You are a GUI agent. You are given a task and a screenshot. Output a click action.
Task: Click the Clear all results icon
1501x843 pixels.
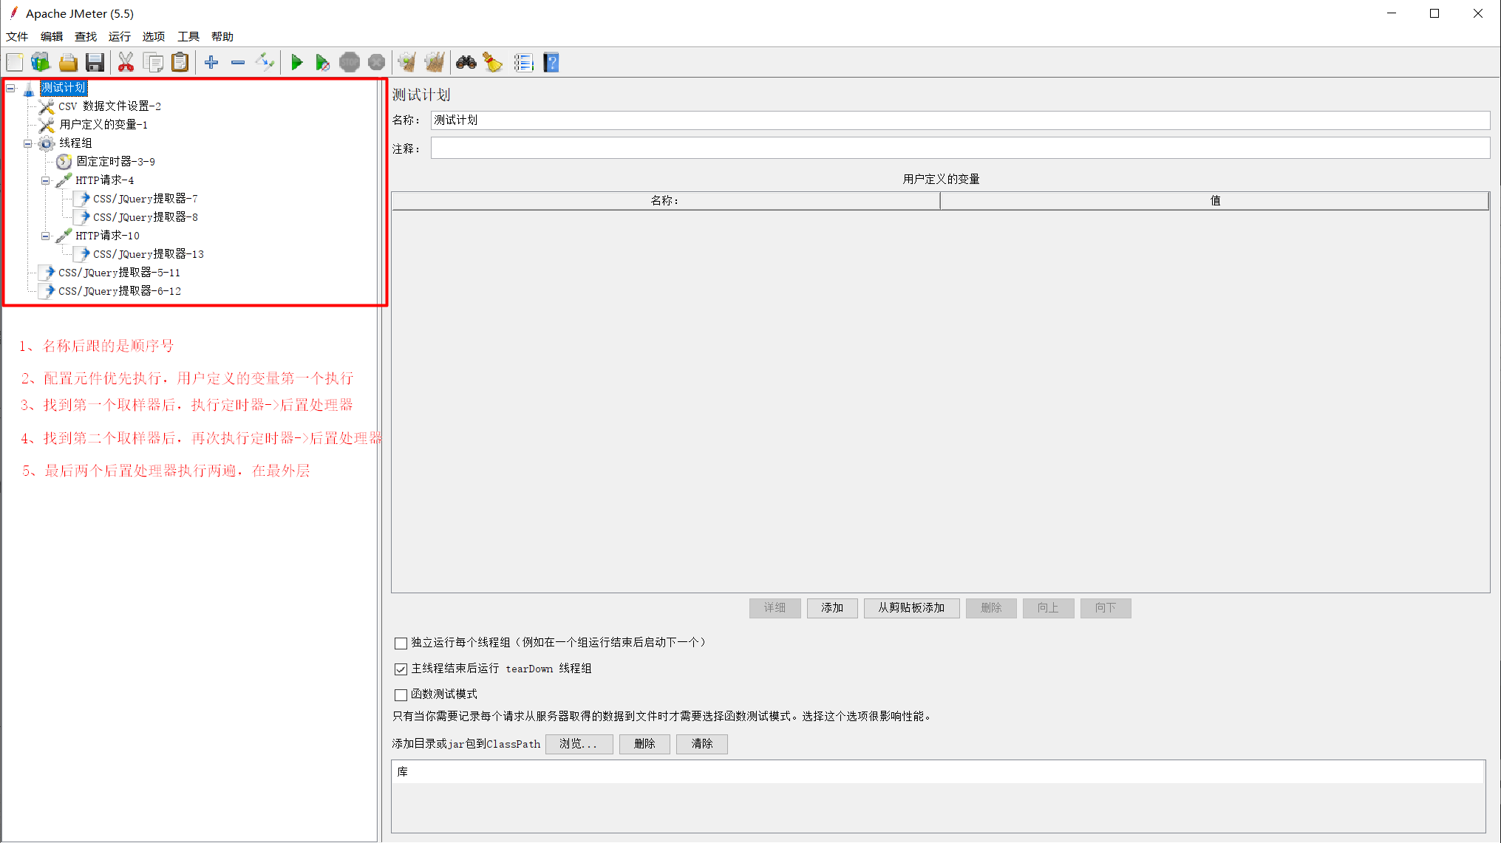coord(435,63)
